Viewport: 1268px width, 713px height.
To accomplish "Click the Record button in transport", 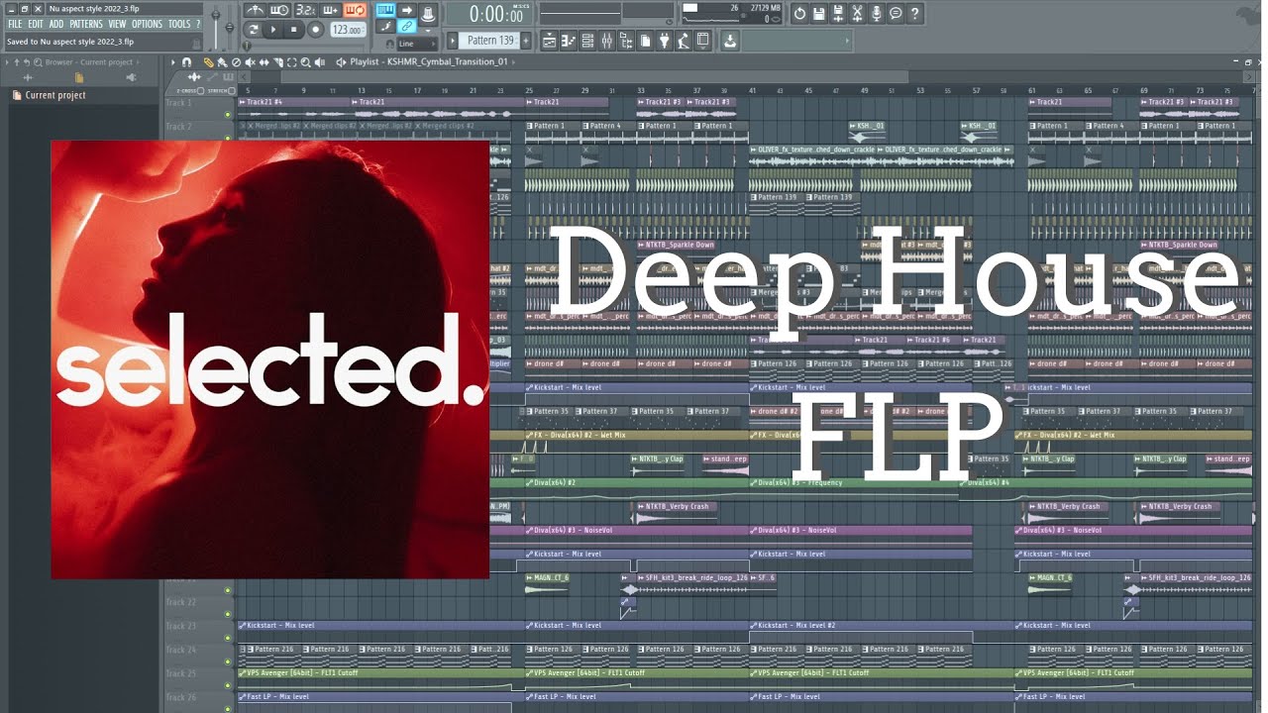I will (x=316, y=30).
